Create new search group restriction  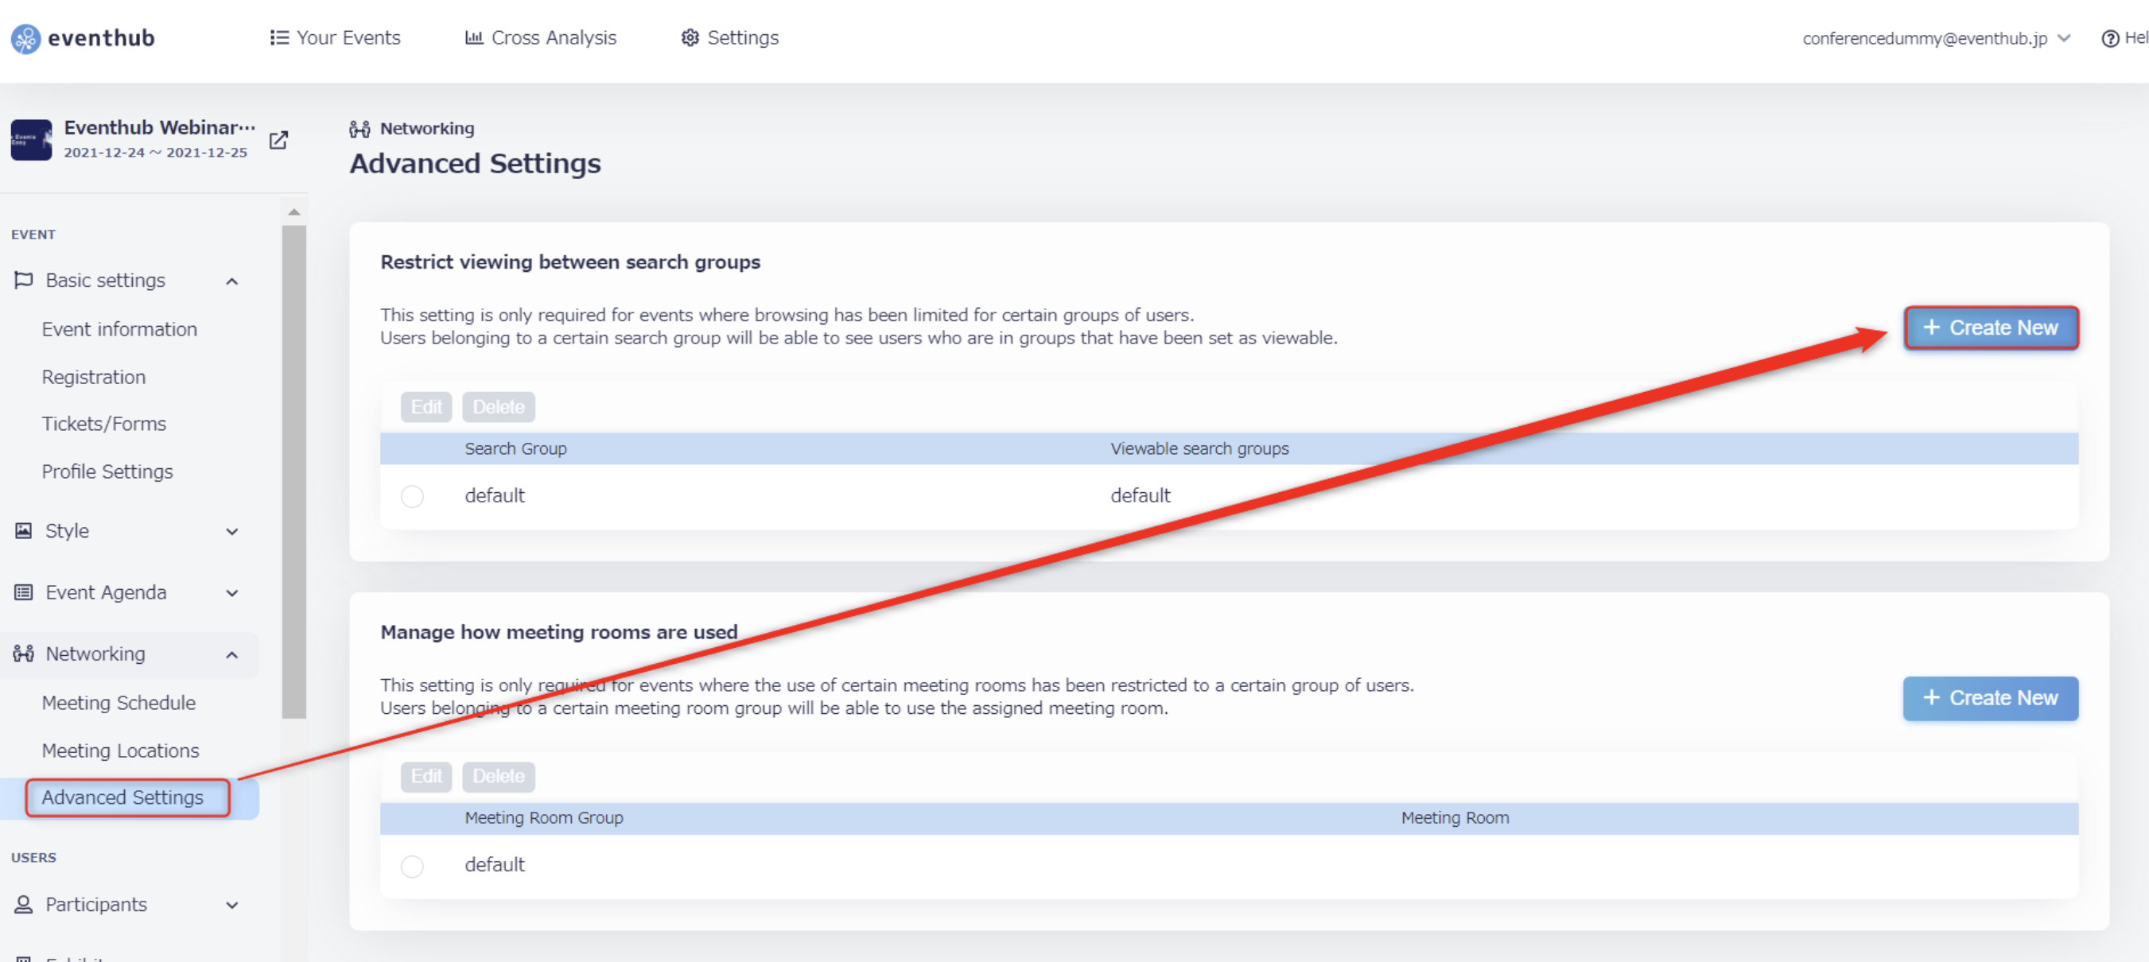tap(1991, 328)
